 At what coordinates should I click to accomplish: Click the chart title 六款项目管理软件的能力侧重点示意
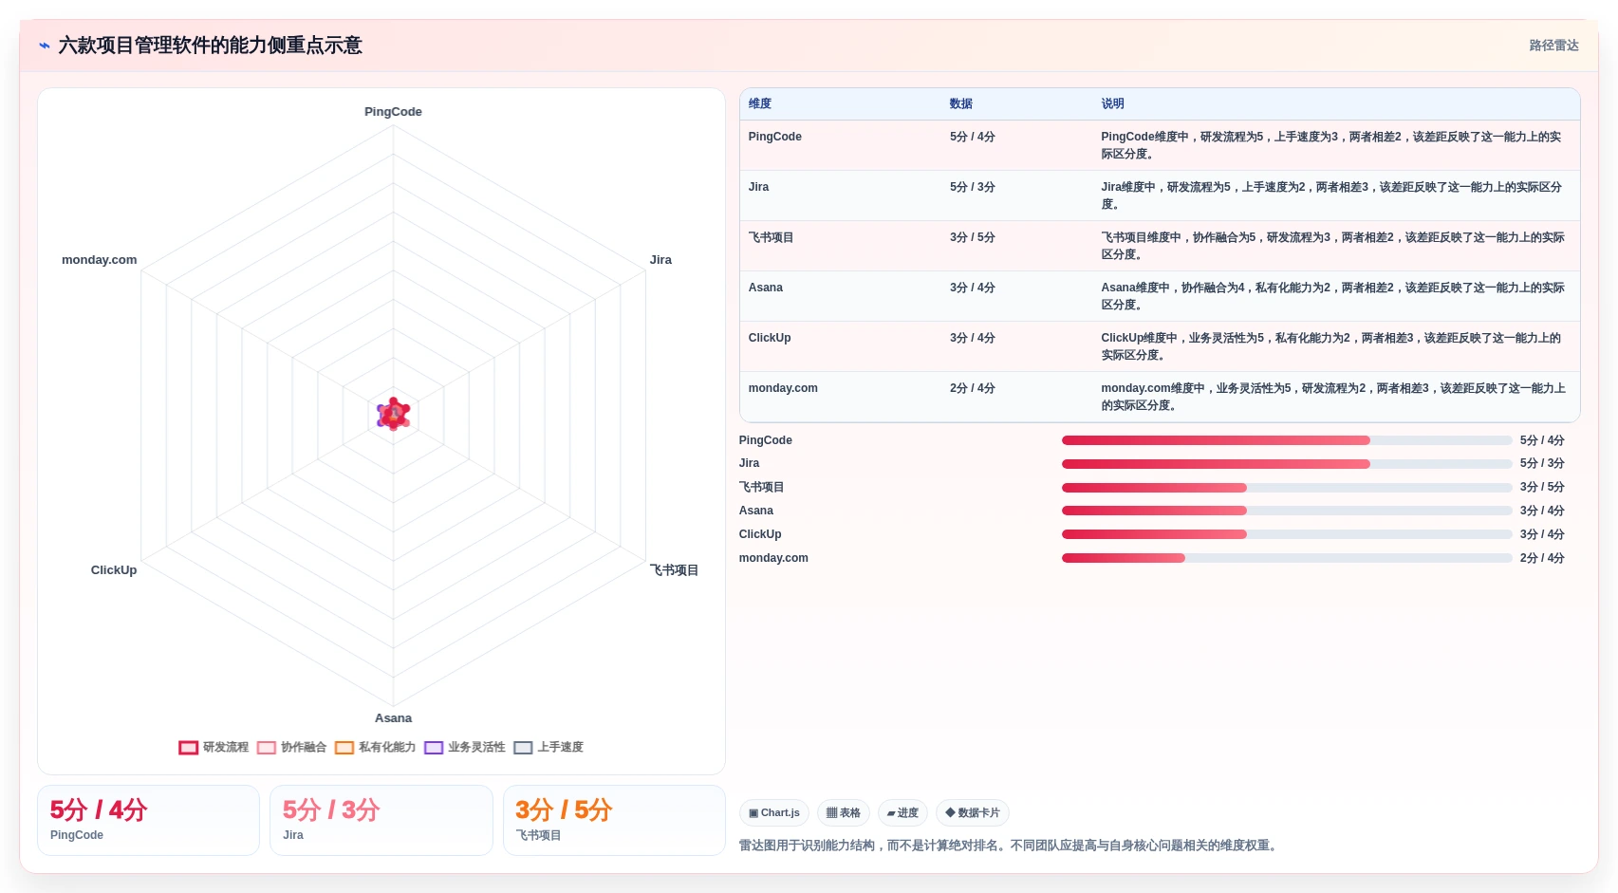[x=210, y=46]
